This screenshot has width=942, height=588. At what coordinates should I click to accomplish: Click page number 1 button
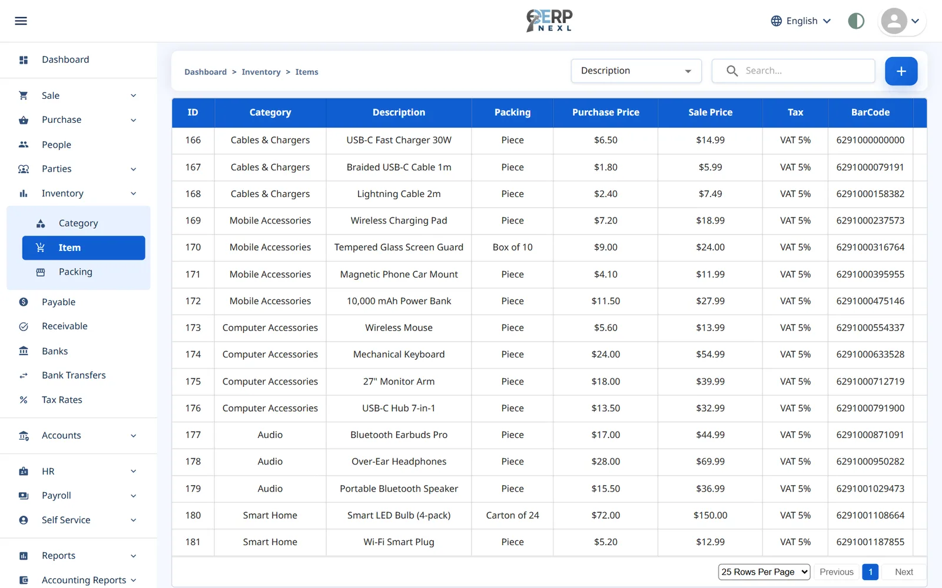[x=870, y=572]
